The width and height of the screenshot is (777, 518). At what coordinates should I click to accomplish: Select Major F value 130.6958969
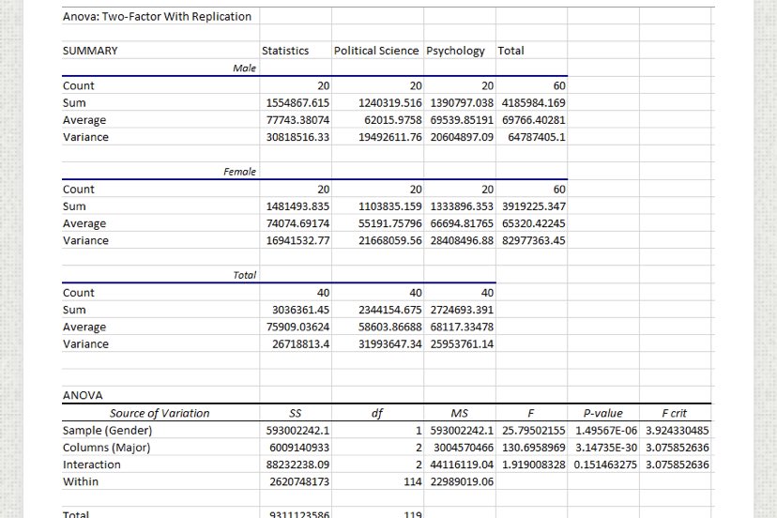534,448
